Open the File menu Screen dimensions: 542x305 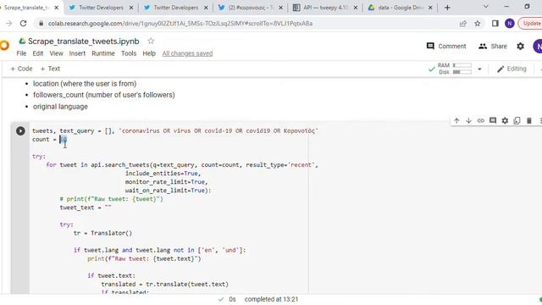coord(21,53)
